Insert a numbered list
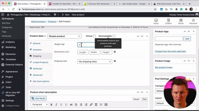The height and width of the screenshot is (111, 199). point(66,105)
